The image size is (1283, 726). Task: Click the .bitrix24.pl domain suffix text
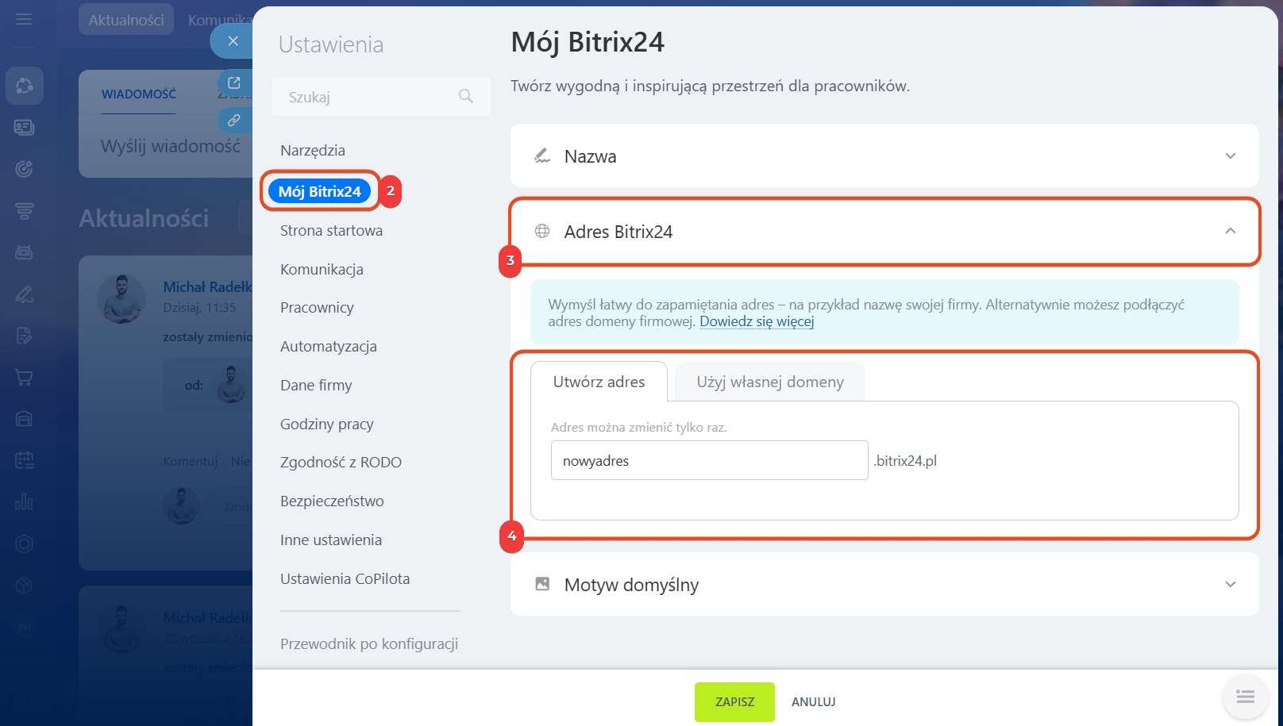tap(905, 460)
